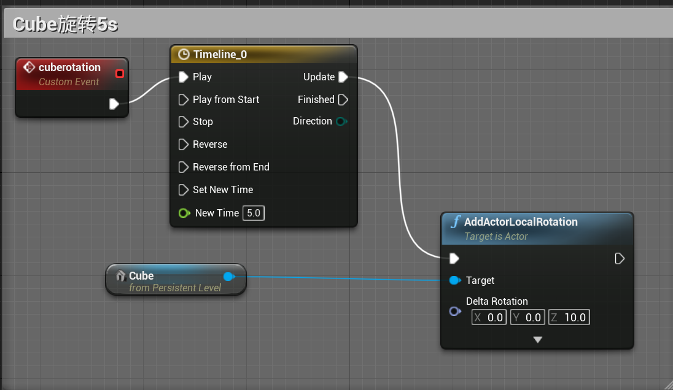Viewport: 673px width, 390px height.
Task: Click the Update output execution pin
Action: (343, 77)
